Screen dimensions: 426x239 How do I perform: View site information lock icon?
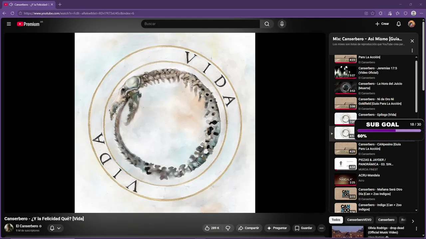point(20,13)
